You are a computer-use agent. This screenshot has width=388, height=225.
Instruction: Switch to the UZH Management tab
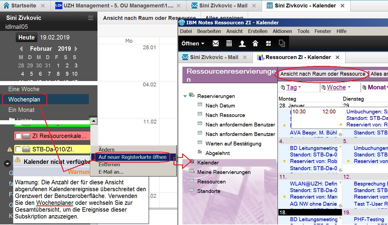coord(118,6)
